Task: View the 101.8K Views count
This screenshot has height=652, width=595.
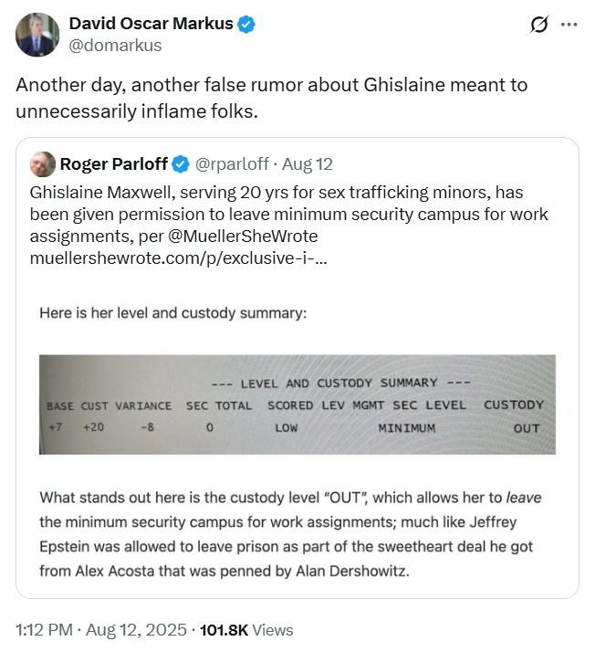Action: click(x=246, y=630)
